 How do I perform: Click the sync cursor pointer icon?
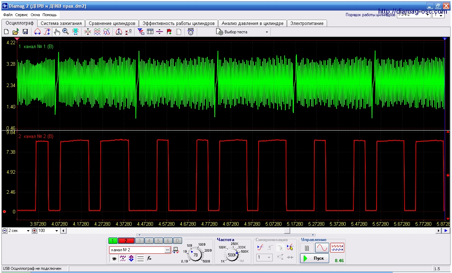[x=290, y=247]
